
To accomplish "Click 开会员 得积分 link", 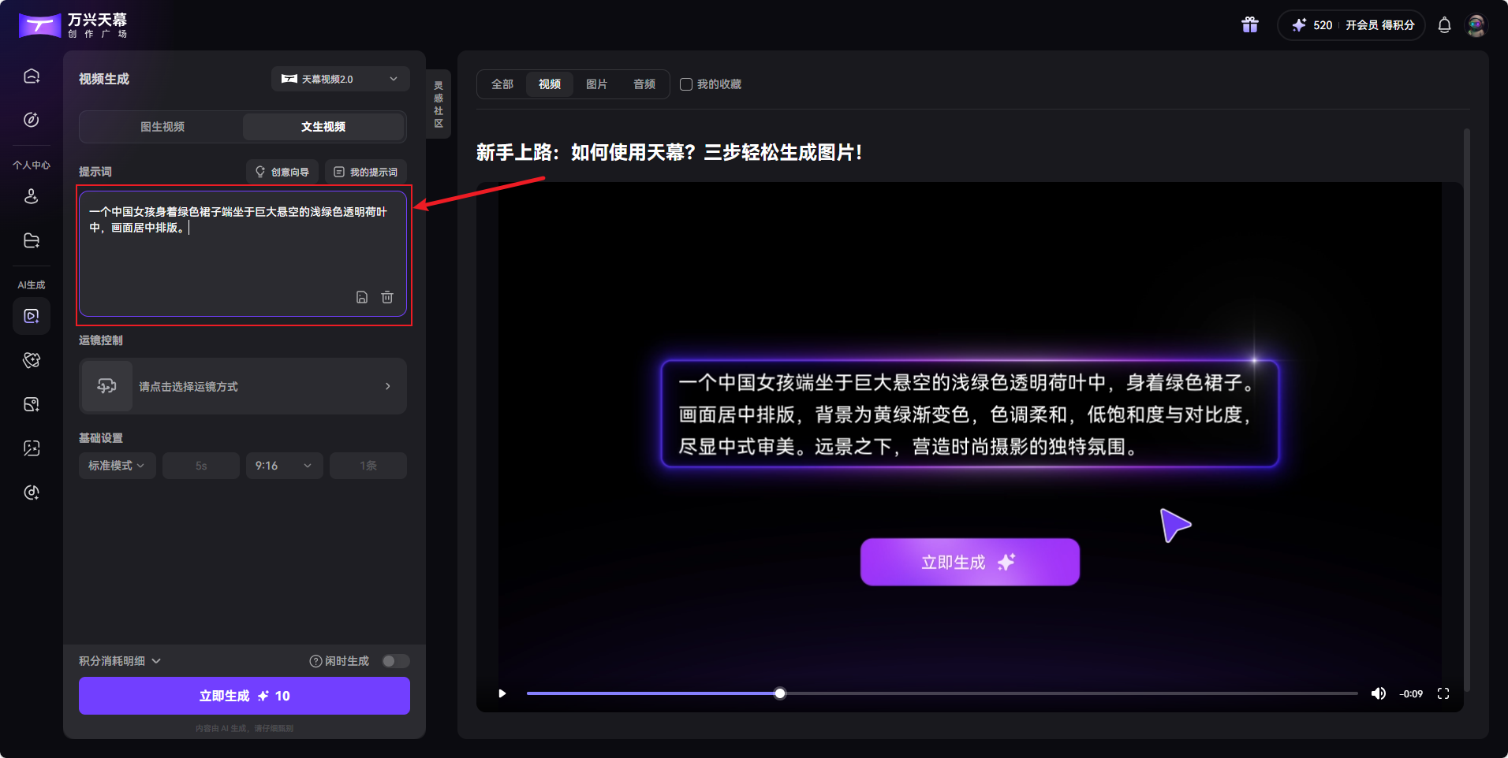I will (x=1380, y=25).
